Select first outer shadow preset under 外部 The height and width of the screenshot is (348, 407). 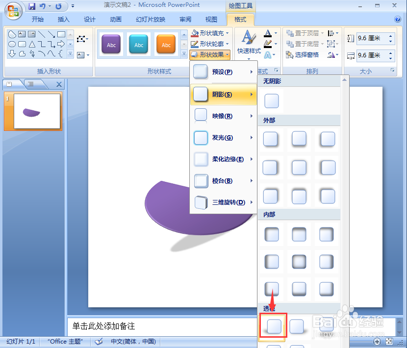click(x=271, y=139)
